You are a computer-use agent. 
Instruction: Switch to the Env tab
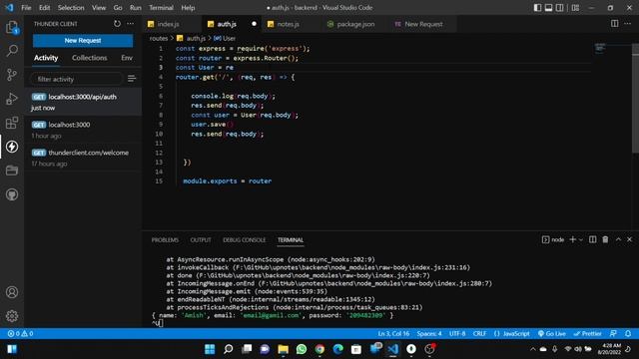127,58
